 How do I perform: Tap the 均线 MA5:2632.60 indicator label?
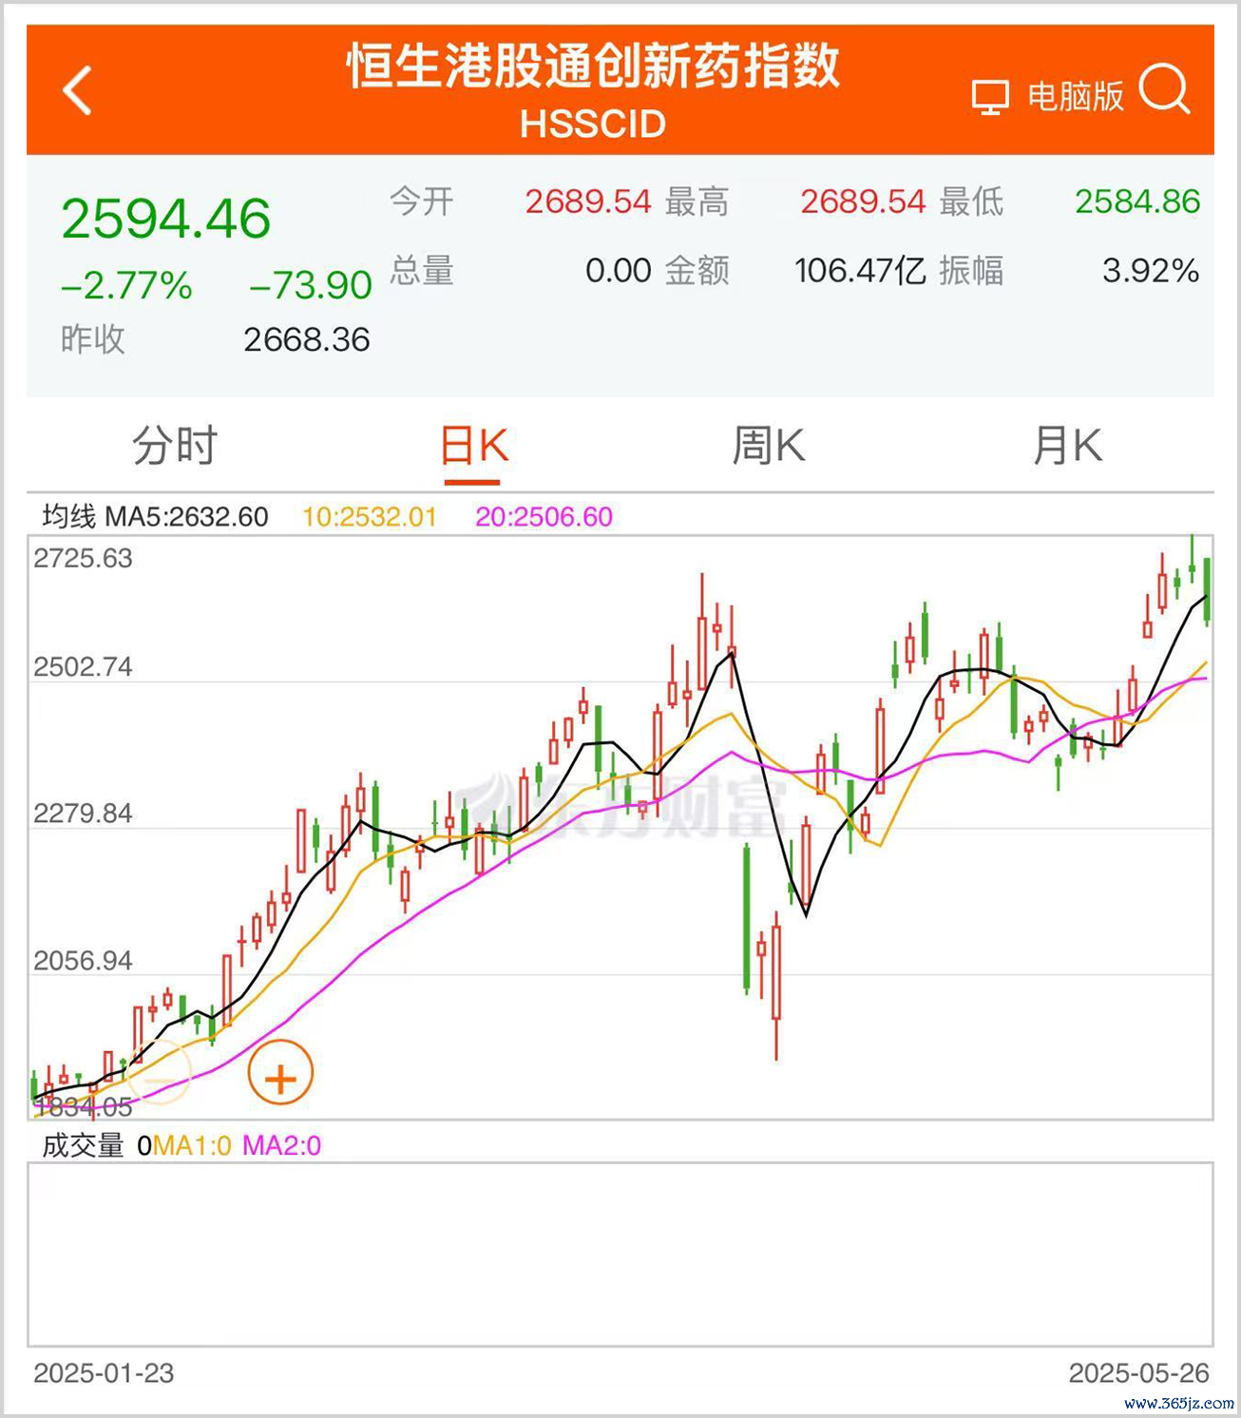tap(156, 517)
